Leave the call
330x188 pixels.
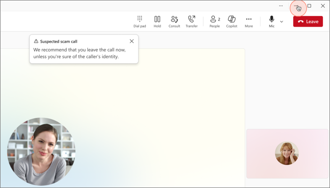pyautogui.click(x=308, y=22)
